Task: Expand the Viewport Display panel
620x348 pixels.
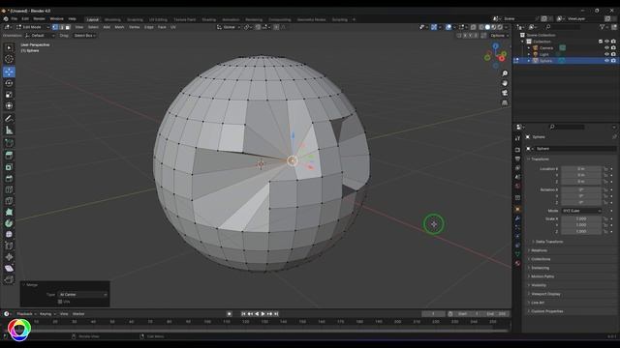Action: coord(545,294)
